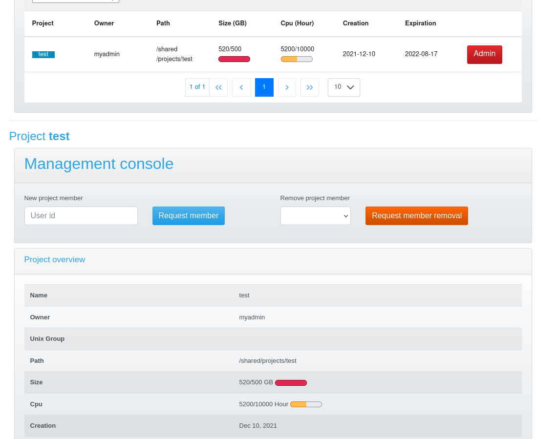Expand the page size chevron arrow
The height and width of the screenshot is (439, 558).
350,87
